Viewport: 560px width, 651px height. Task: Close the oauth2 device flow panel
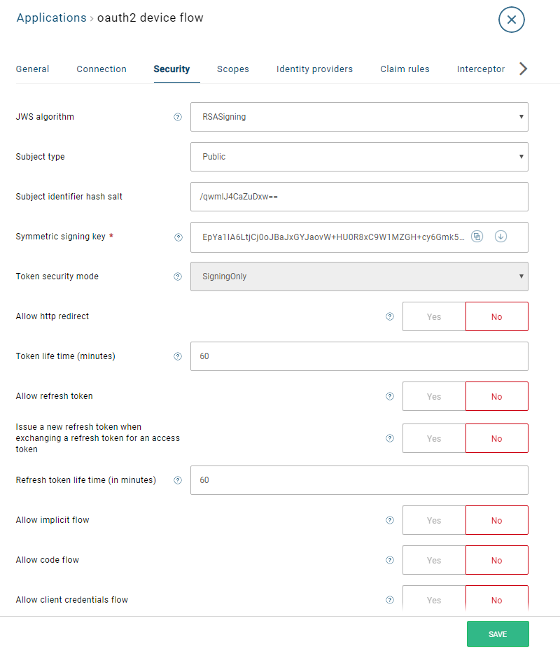(512, 20)
